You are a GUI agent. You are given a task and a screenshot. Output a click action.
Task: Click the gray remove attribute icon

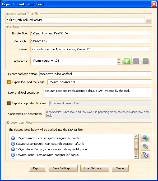[146, 61]
